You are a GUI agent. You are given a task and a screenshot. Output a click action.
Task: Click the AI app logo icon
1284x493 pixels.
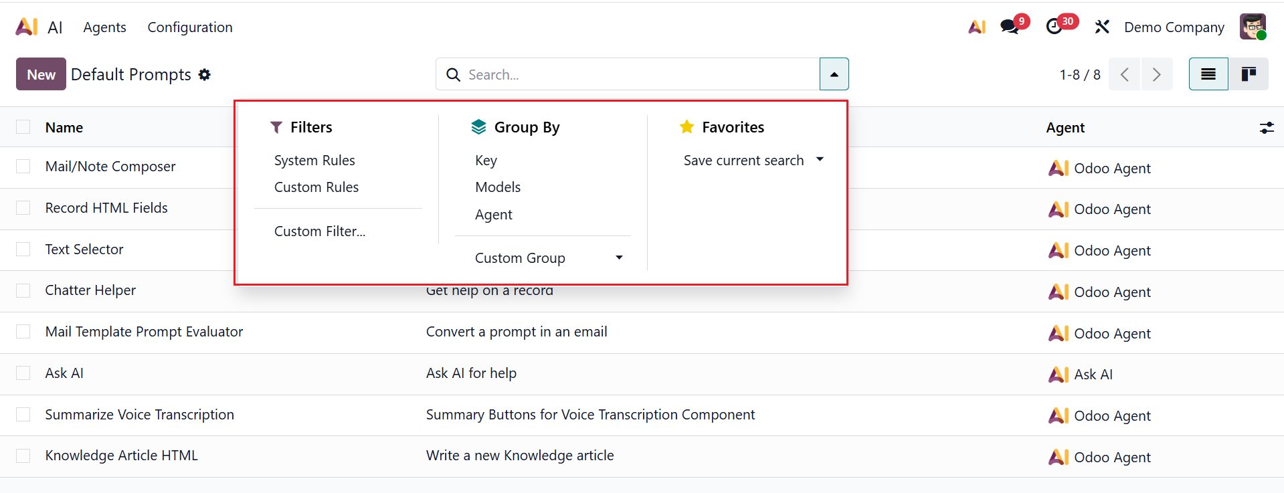27,27
